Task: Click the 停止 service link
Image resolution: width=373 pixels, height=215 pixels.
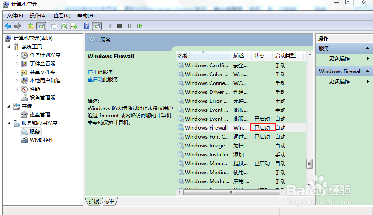Action: pos(93,72)
